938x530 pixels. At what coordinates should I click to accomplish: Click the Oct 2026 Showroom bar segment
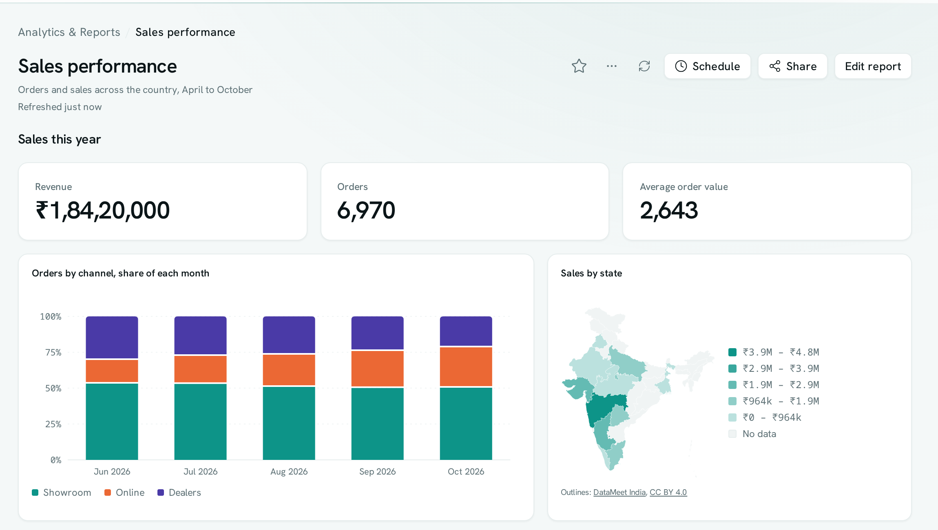pyautogui.click(x=466, y=424)
